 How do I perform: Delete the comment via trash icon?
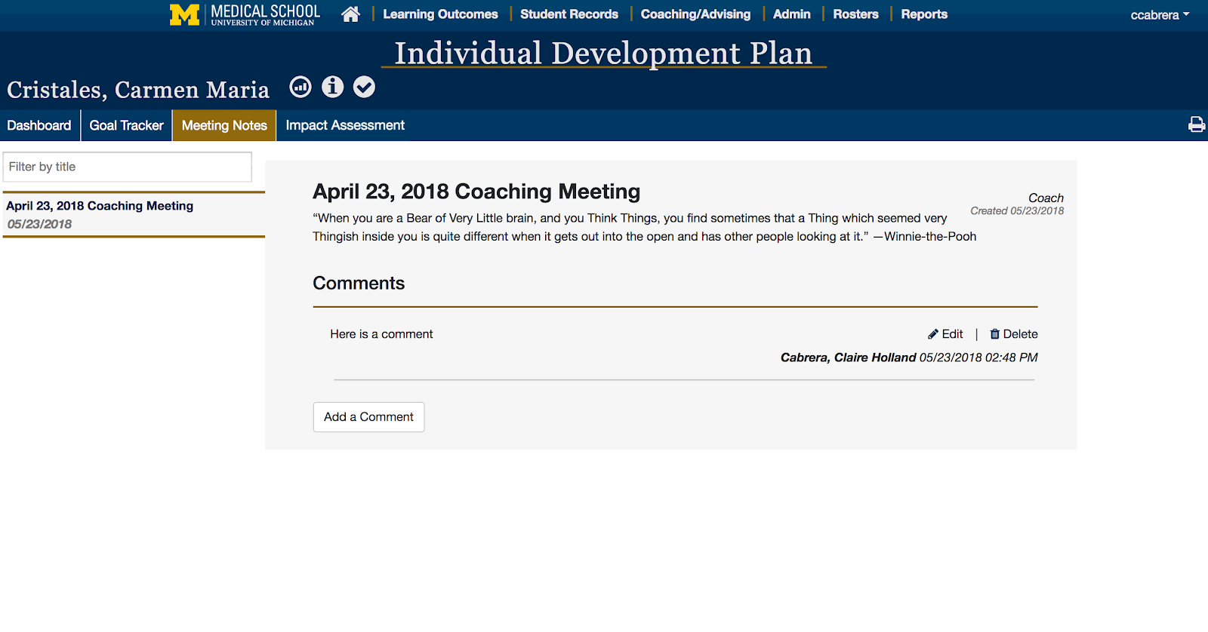(x=994, y=334)
